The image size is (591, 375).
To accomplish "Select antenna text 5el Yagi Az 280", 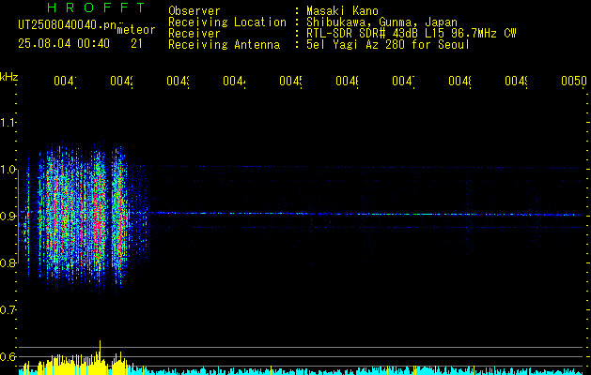I will click(357, 45).
